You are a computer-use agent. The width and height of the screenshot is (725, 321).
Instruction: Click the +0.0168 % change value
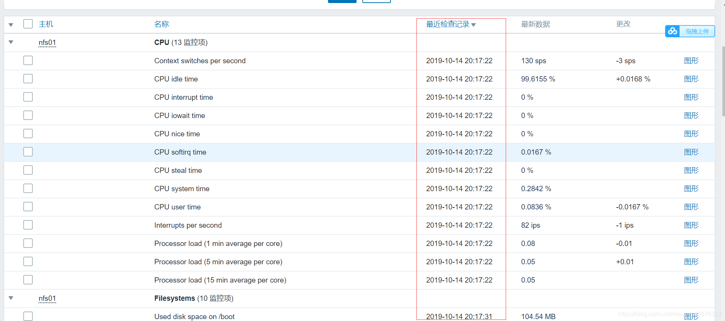coord(633,79)
